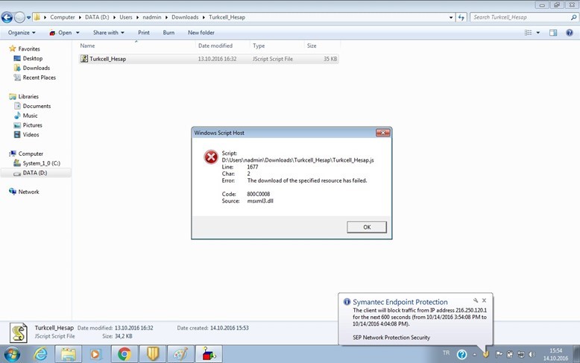Click the Refresh button beside address bar
The width and height of the screenshot is (580, 363).
(x=461, y=17)
